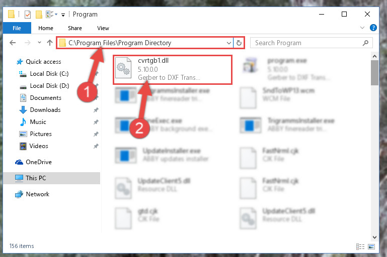Click the Up one level arrow
Image resolution: width=387 pixels, height=257 pixels.
click(x=50, y=43)
